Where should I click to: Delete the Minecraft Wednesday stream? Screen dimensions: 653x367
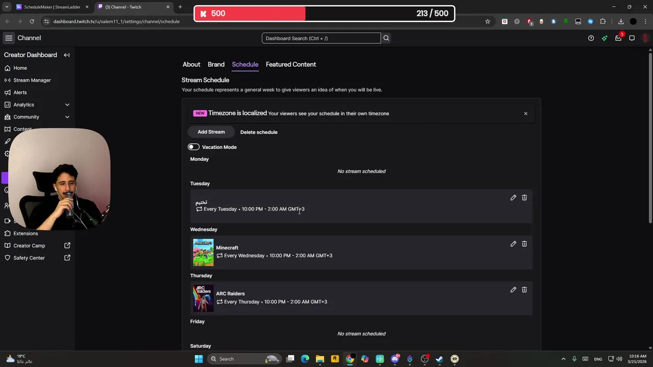(x=524, y=244)
